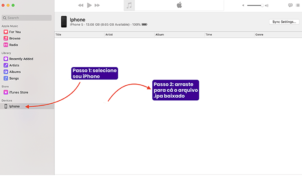Select Iphone under Devices
The height and width of the screenshot is (189, 302).
pyautogui.click(x=27, y=106)
